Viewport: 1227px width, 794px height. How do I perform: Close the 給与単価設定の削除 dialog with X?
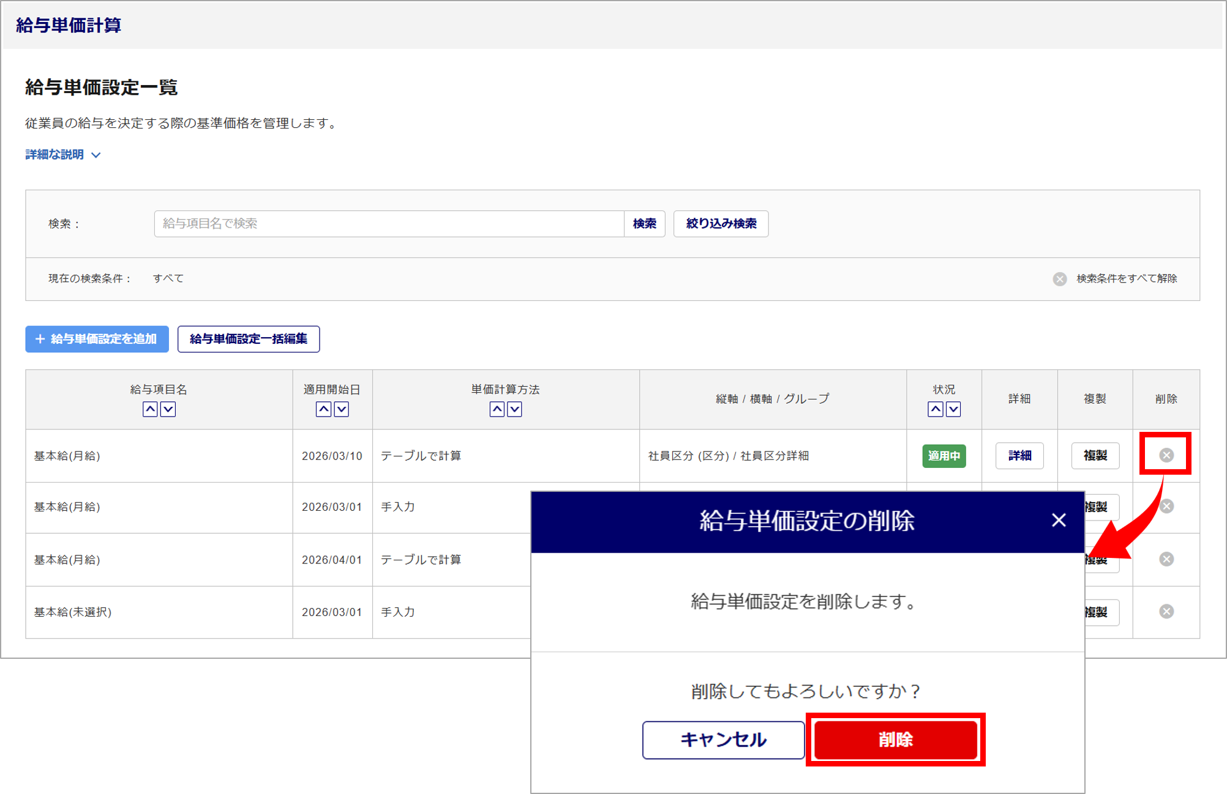pos(1058,521)
